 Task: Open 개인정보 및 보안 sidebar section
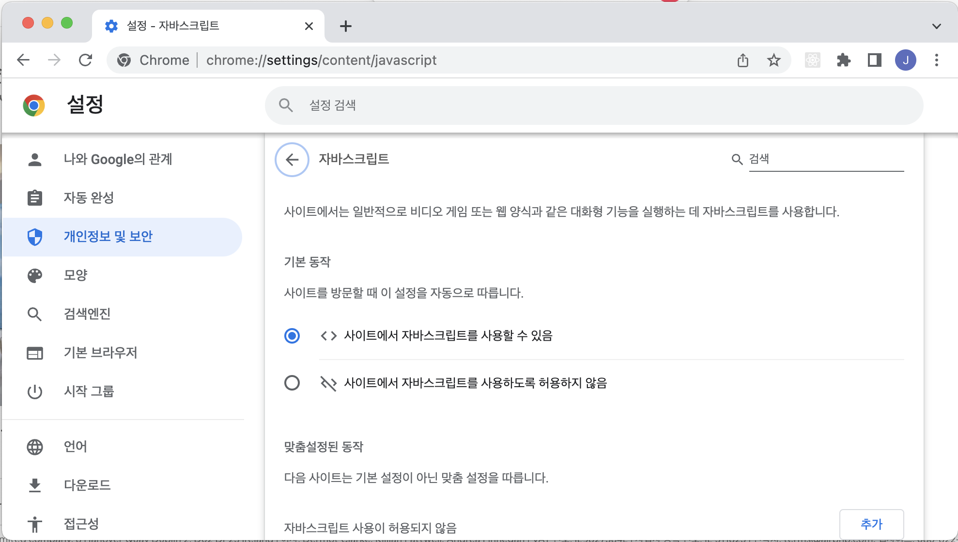[108, 236]
